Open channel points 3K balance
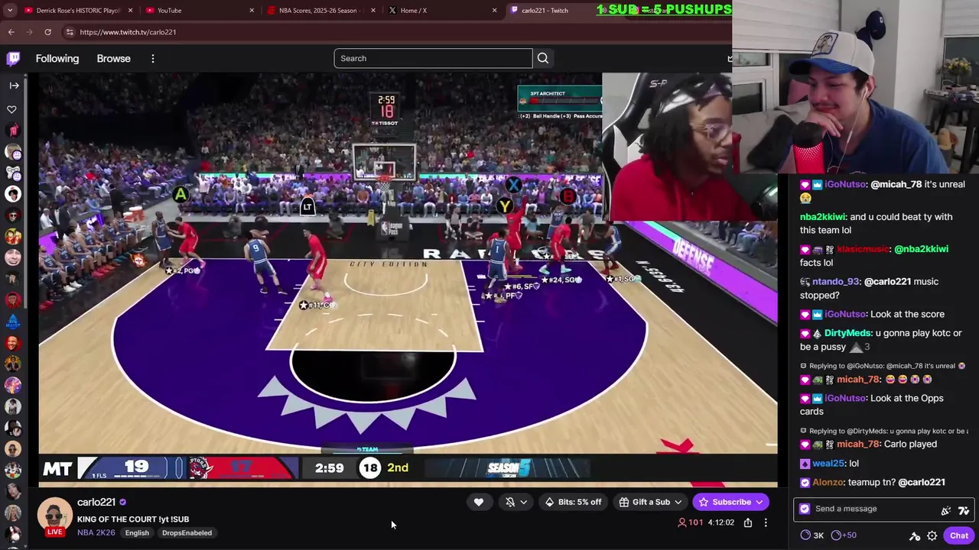This screenshot has width=979, height=550. click(812, 535)
